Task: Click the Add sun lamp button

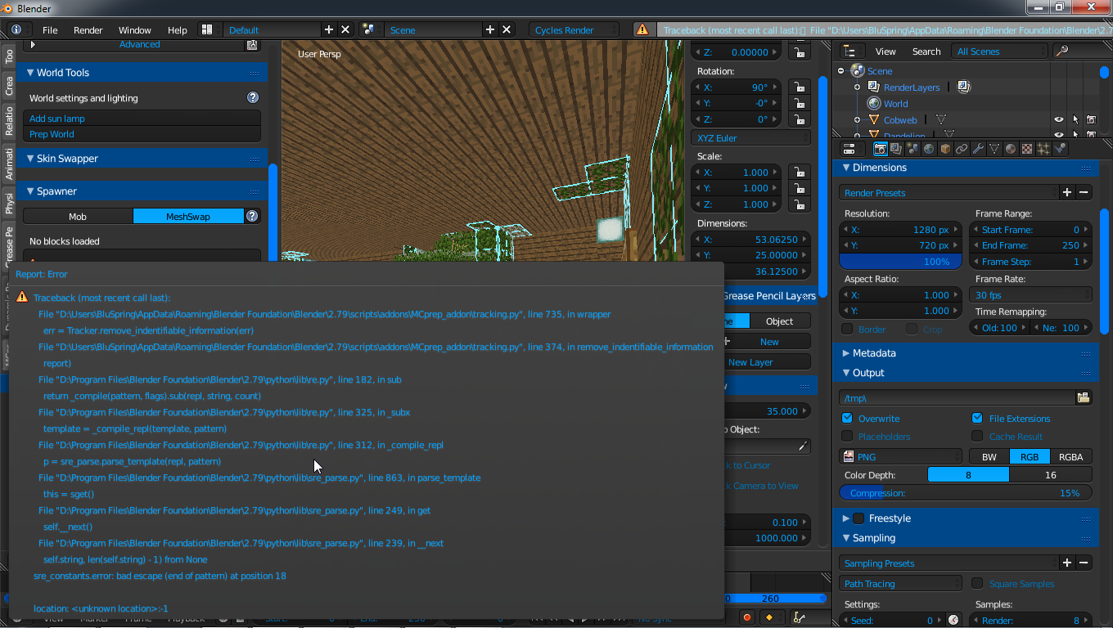Action: coord(142,119)
